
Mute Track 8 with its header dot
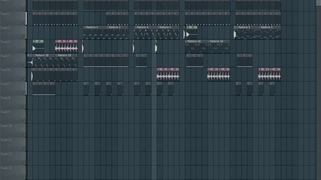coord(24,106)
